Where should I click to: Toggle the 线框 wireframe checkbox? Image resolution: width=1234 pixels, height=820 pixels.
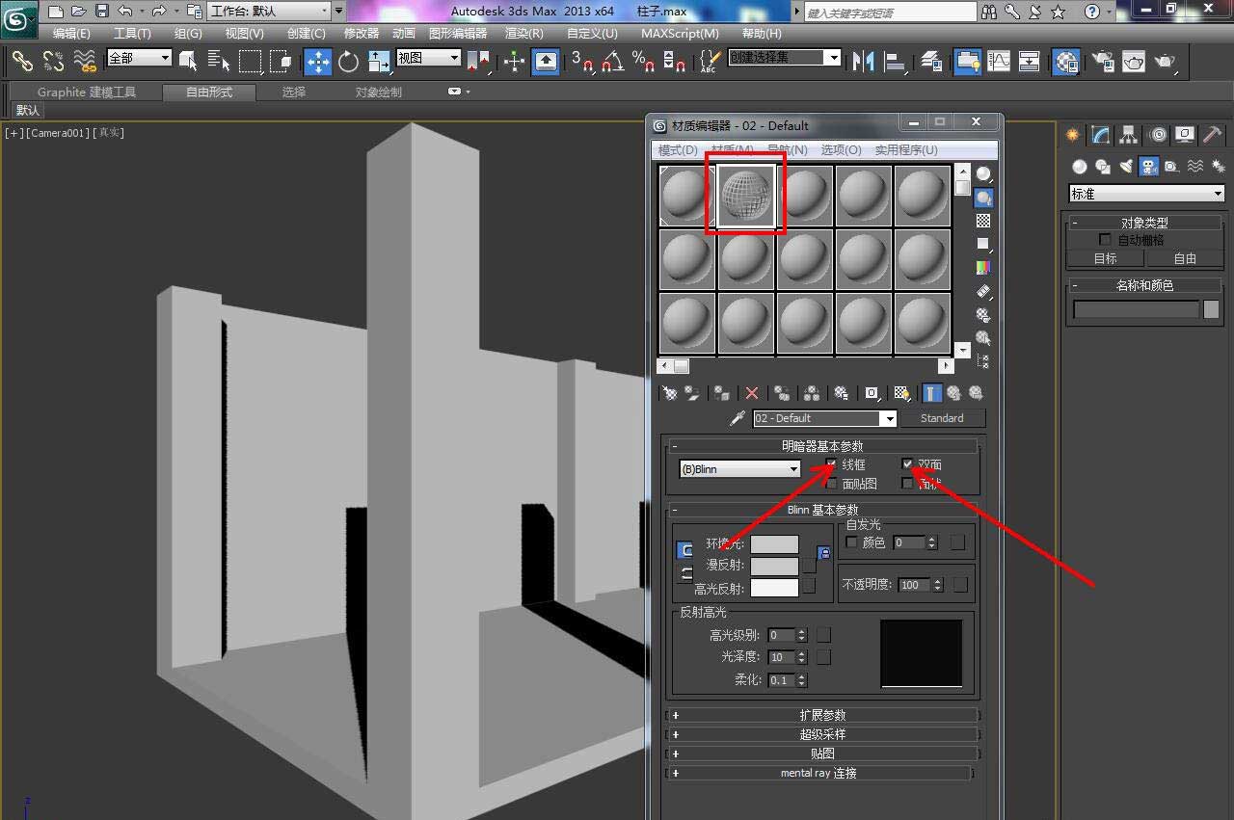pos(830,464)
